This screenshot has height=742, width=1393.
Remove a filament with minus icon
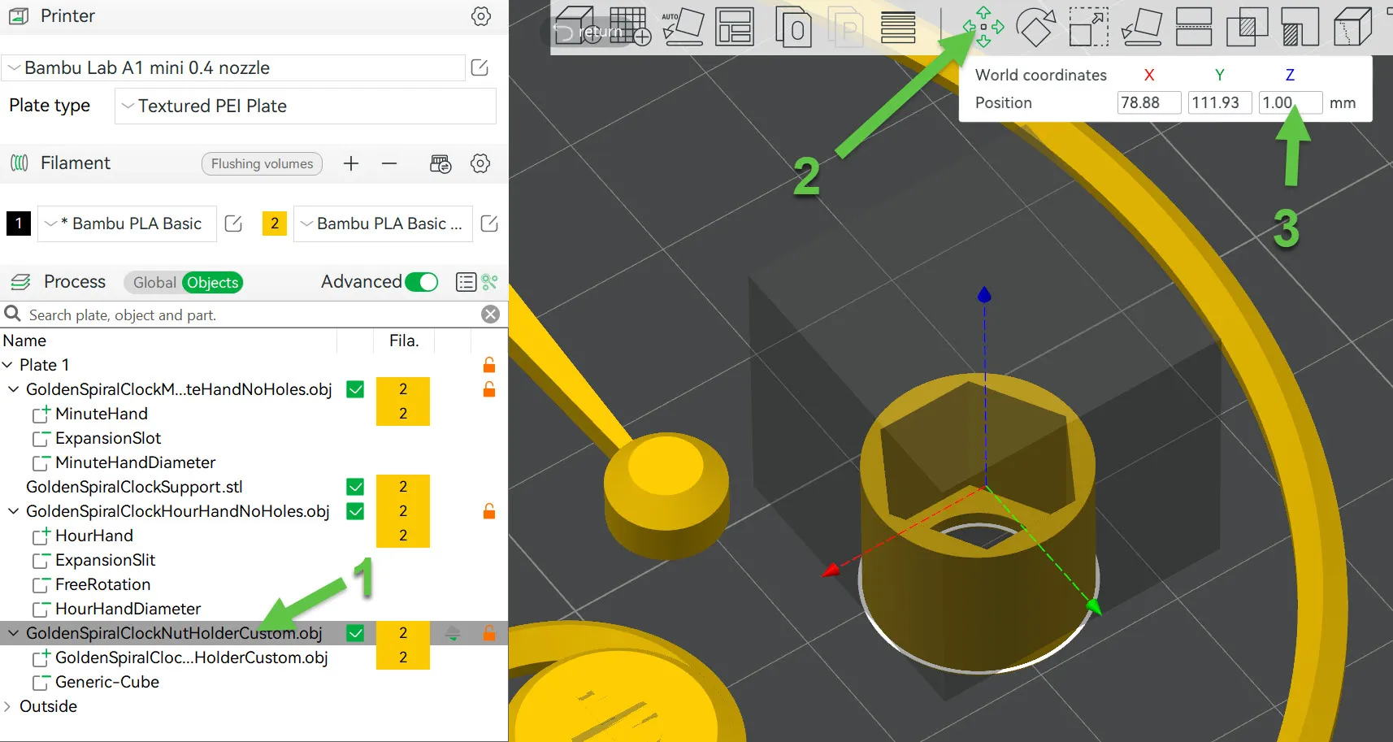click(389, 163)
